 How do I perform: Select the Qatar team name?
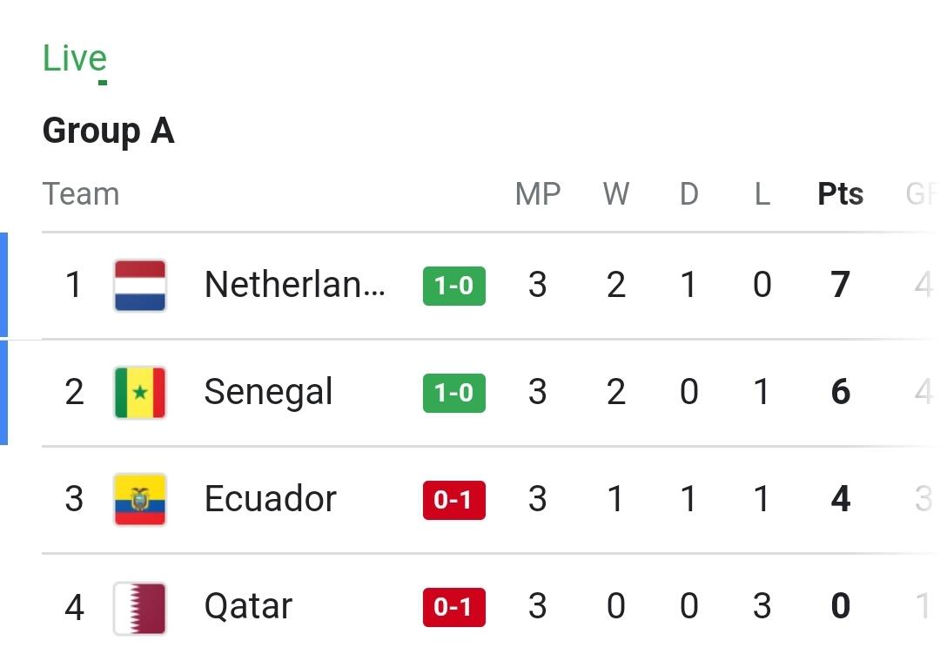(x=248, y=606)
